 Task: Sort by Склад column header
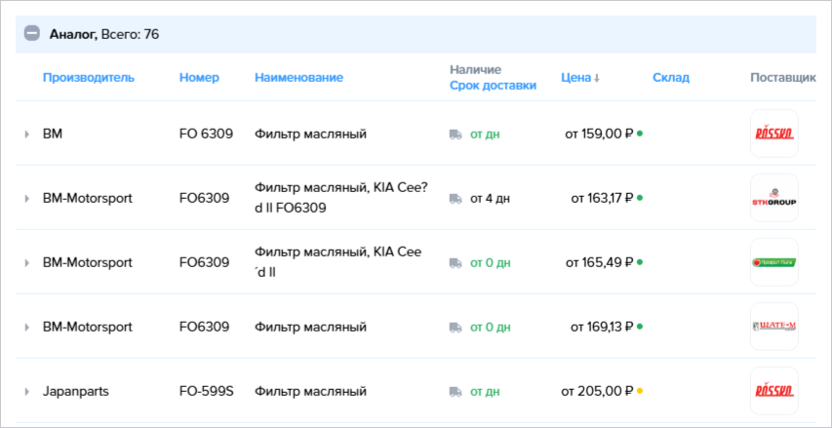click(x=670, y=78)
